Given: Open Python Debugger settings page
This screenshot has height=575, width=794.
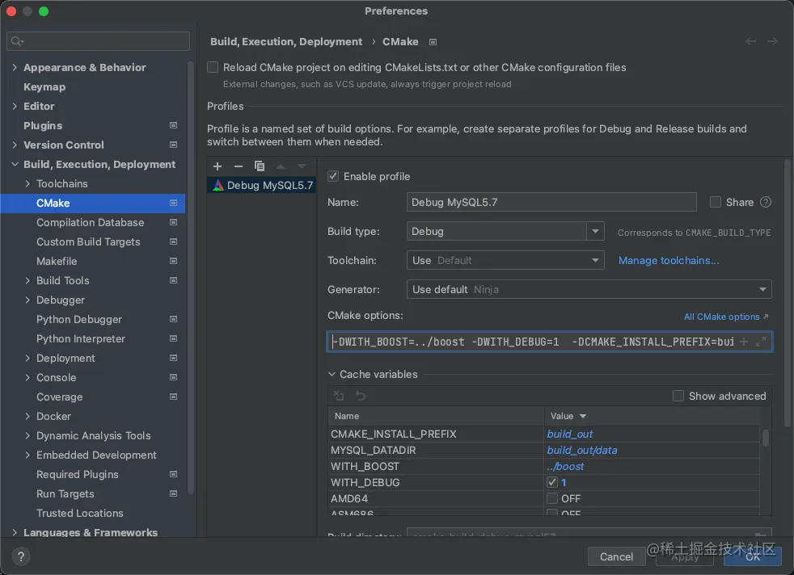Looking at the screenshot, I should (x=79, y=319).
